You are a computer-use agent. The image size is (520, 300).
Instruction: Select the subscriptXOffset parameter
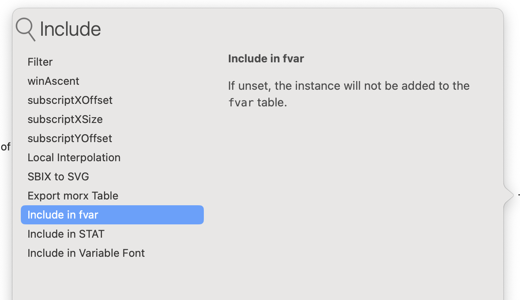(x=70, y=100)
